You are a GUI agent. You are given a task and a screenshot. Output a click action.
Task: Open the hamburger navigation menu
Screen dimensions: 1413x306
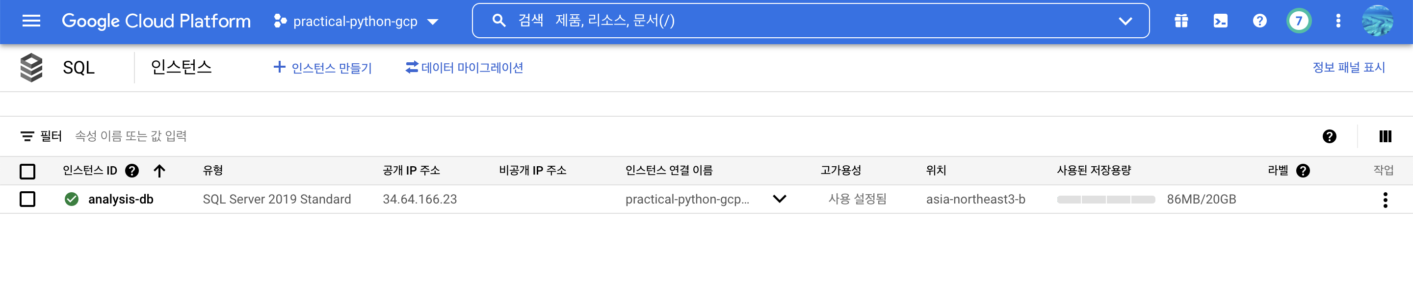click(31, 21)
